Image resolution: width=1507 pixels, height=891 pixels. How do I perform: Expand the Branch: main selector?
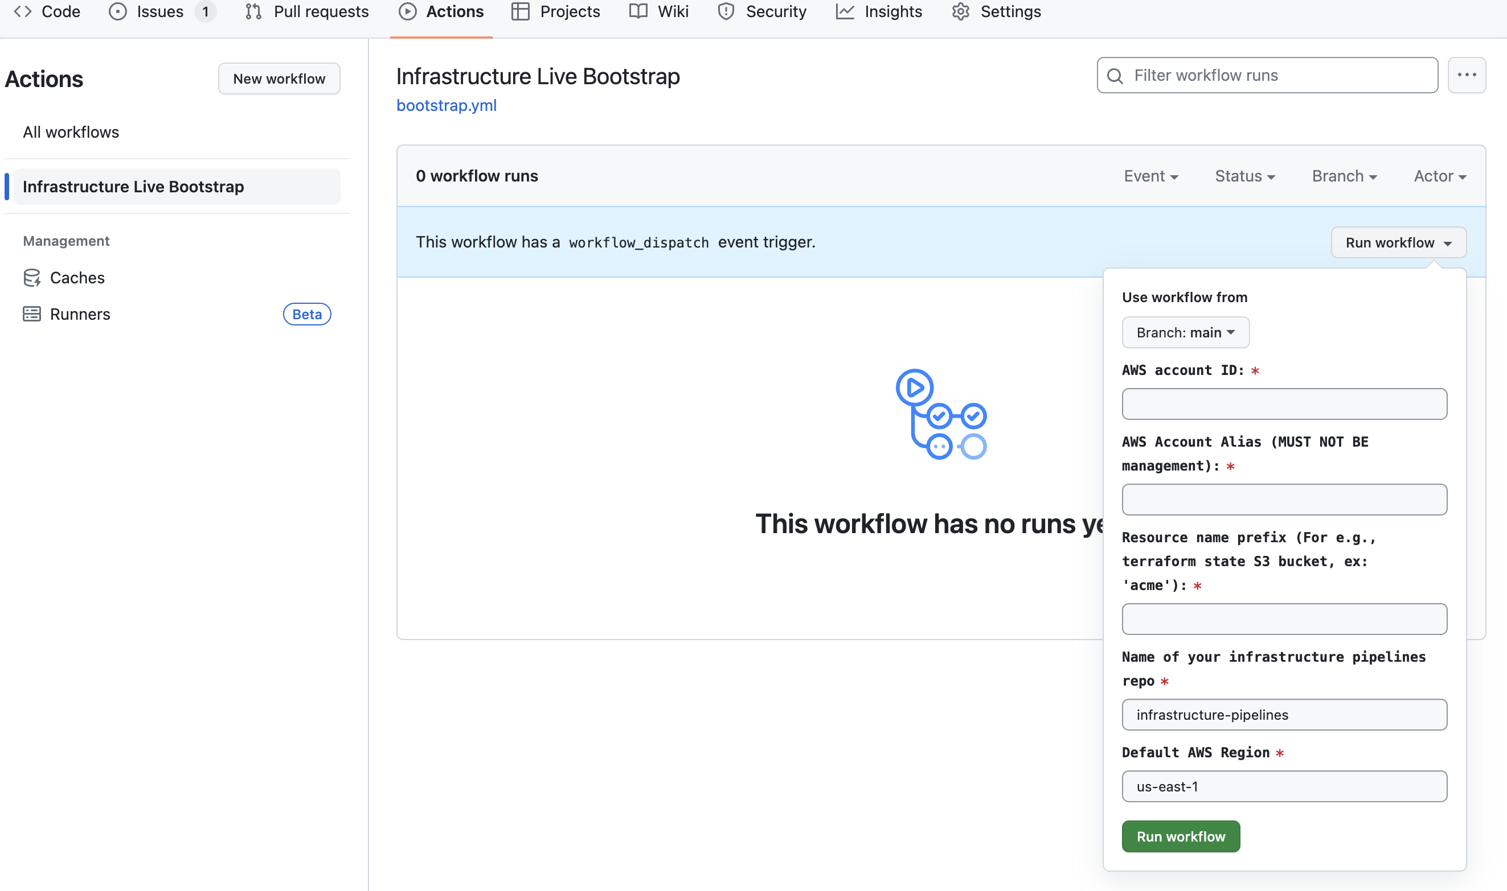click(1185, 332)
